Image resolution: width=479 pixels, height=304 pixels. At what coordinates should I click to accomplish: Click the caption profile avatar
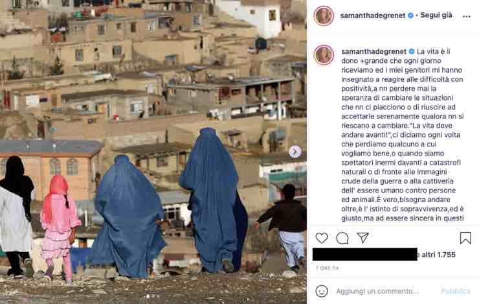tap(324, 55)
